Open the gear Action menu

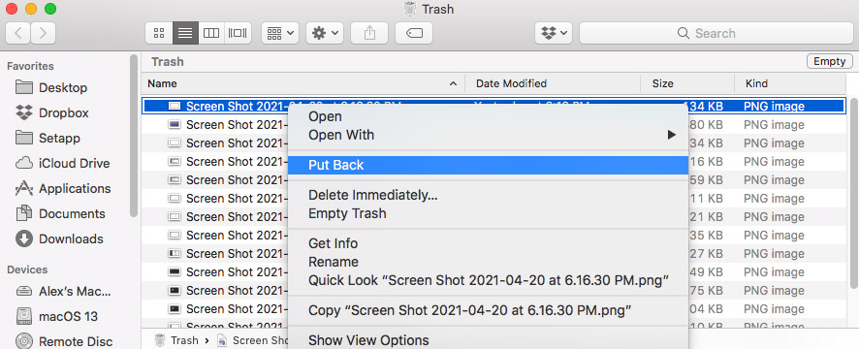tap(325, 33)
